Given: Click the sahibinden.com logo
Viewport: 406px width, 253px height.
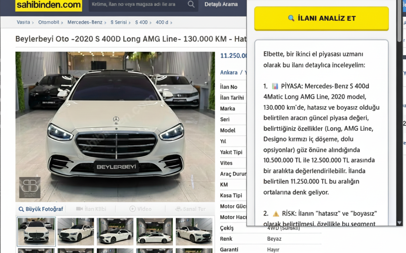Looking at the screenshot, I should [49, 5].
